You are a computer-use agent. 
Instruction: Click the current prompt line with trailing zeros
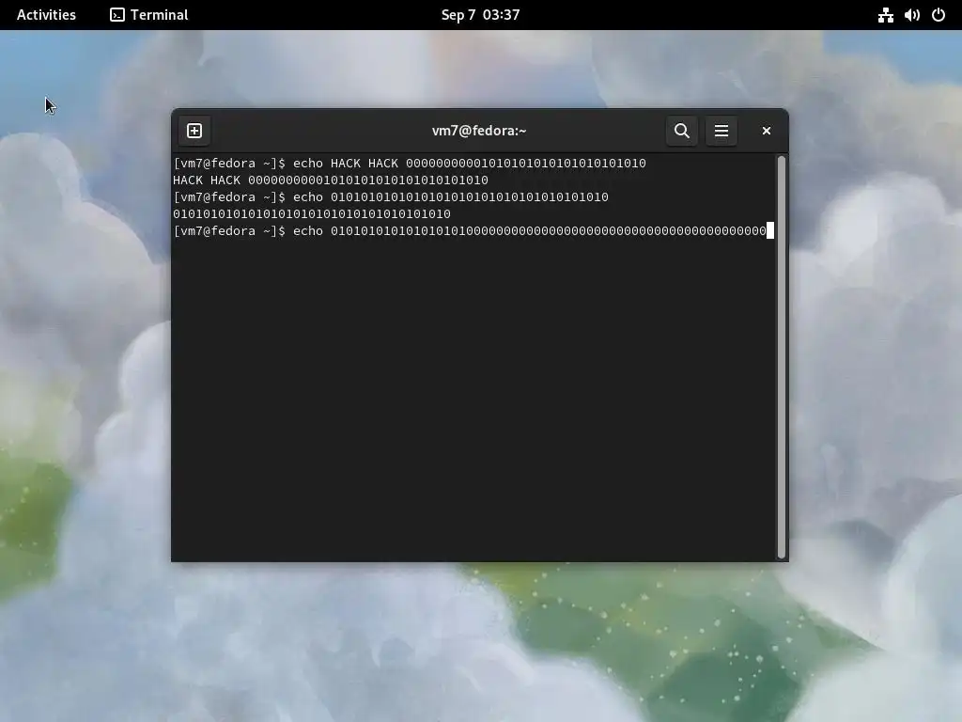coord(470,231)
